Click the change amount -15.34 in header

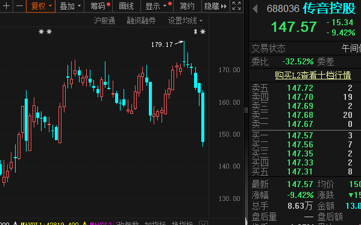340,22
